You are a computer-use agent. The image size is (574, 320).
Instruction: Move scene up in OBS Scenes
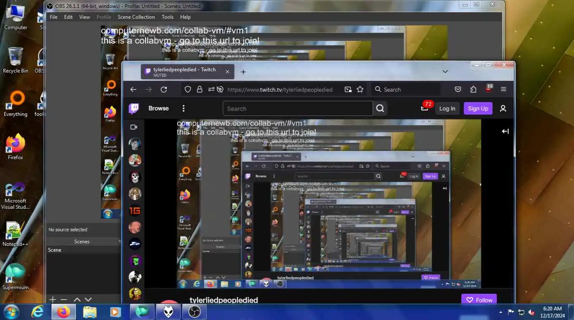[x=77, y=299]
